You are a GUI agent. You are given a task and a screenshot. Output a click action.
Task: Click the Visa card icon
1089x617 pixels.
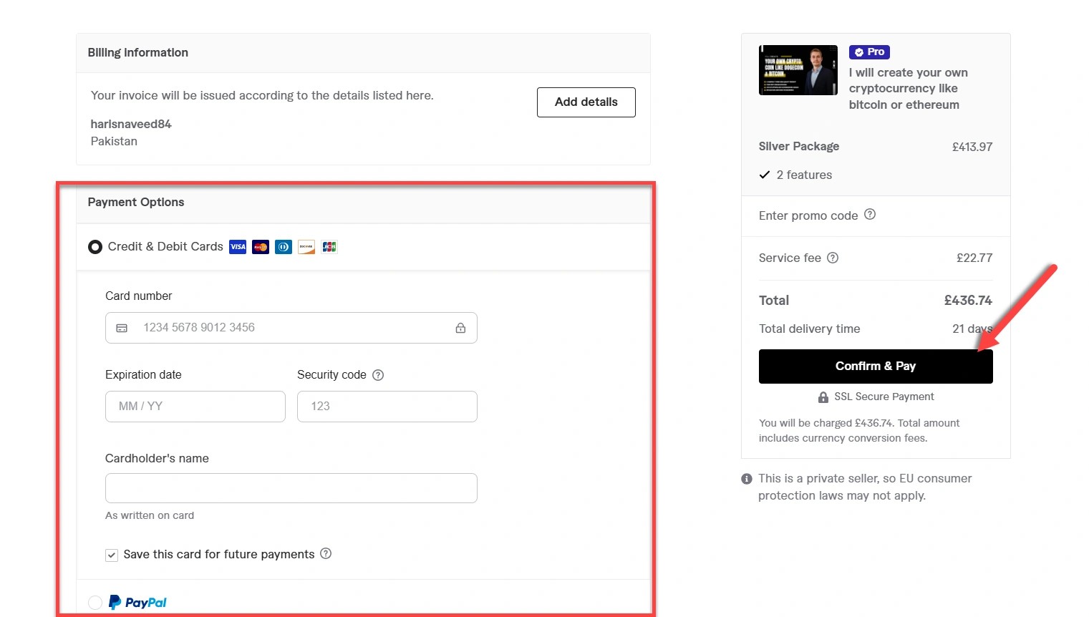[x=238, y=247]
